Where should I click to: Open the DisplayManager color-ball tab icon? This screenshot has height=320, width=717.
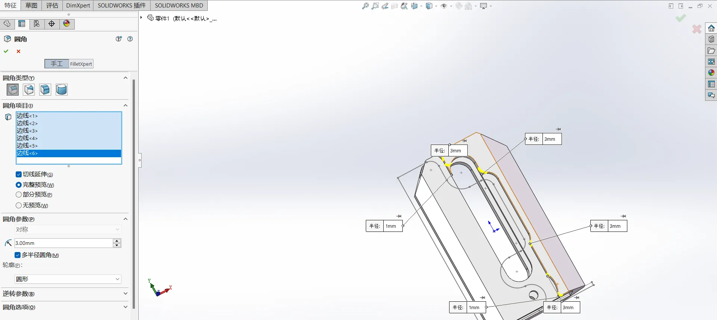[67, 24]
